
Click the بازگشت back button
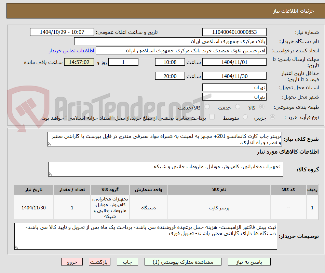[99, 262]
